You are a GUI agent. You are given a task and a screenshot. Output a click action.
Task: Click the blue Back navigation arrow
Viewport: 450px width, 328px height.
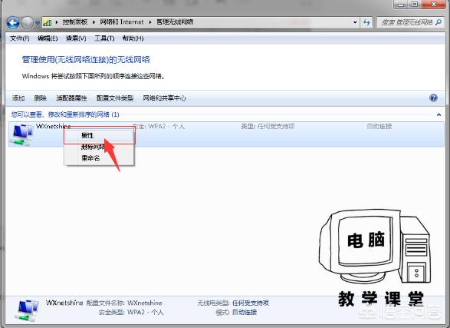[13, 22]
